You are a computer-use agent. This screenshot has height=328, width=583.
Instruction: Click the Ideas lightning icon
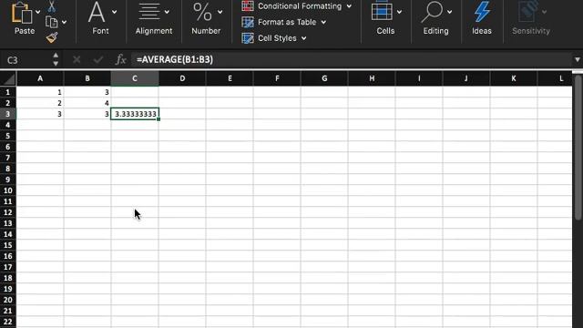[482, 12]
